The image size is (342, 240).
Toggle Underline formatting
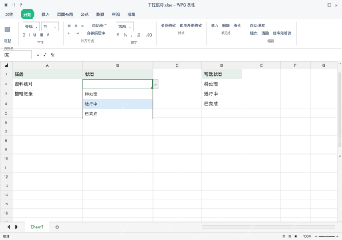[35, 35]
